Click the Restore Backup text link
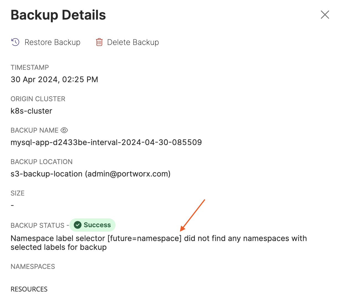Screen dimensions: 341x305 53,42
